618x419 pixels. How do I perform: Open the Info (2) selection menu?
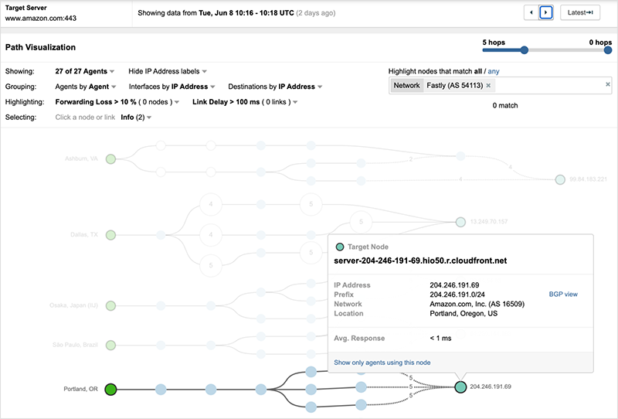pyautogui.click(x=136, y=118)
